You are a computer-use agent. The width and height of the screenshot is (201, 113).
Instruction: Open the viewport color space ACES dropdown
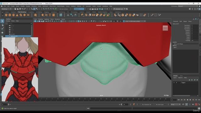tap(135, 21)
